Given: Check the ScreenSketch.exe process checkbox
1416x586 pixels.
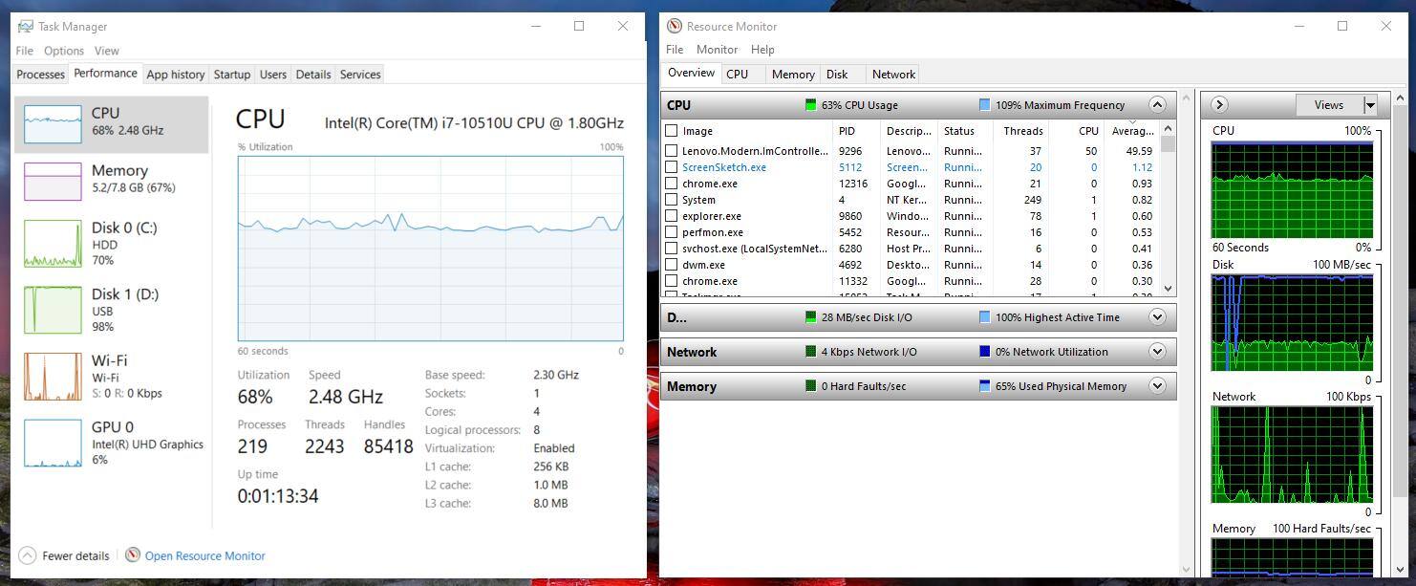Looking at the screenshot, I should pos(672,167).
